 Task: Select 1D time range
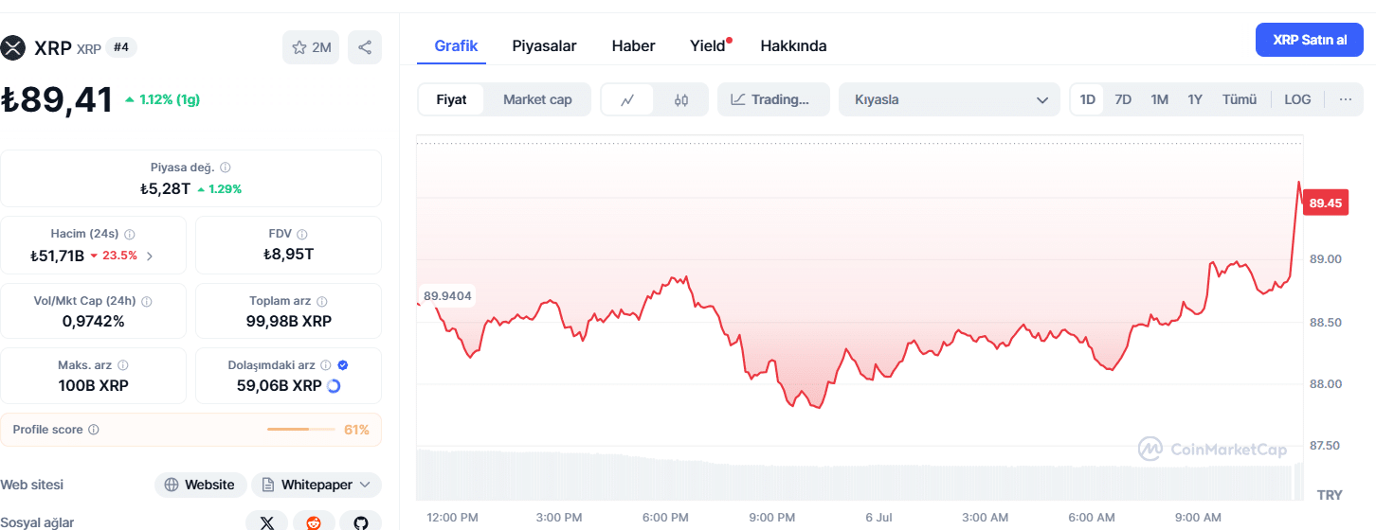(x=1087, y=99)
